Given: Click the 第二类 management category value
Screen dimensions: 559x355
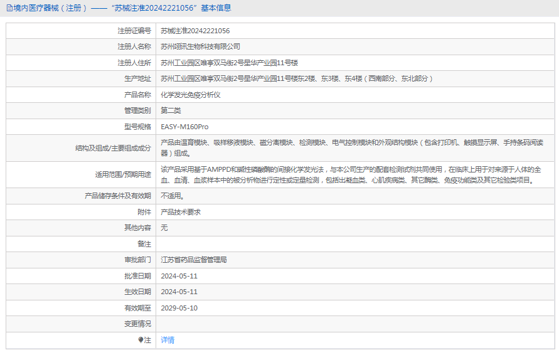Looking at the screenshot, I should 171,110.
